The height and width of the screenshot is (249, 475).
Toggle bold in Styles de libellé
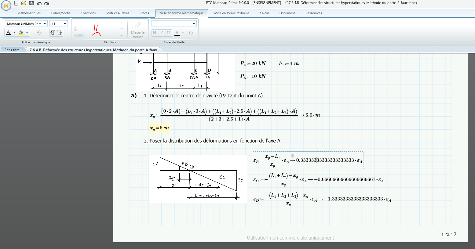[x=155, y=33]
